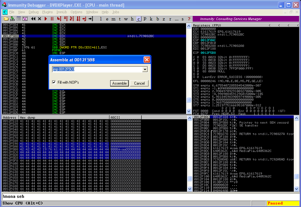The height and width of the screenshot is (207, 301).
Task: Show Log window via 'l' toolbar button
Action: (101, 19)
